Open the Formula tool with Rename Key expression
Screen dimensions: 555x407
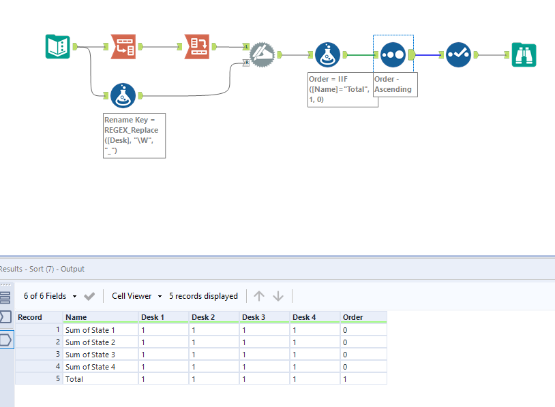coord(123,95)
